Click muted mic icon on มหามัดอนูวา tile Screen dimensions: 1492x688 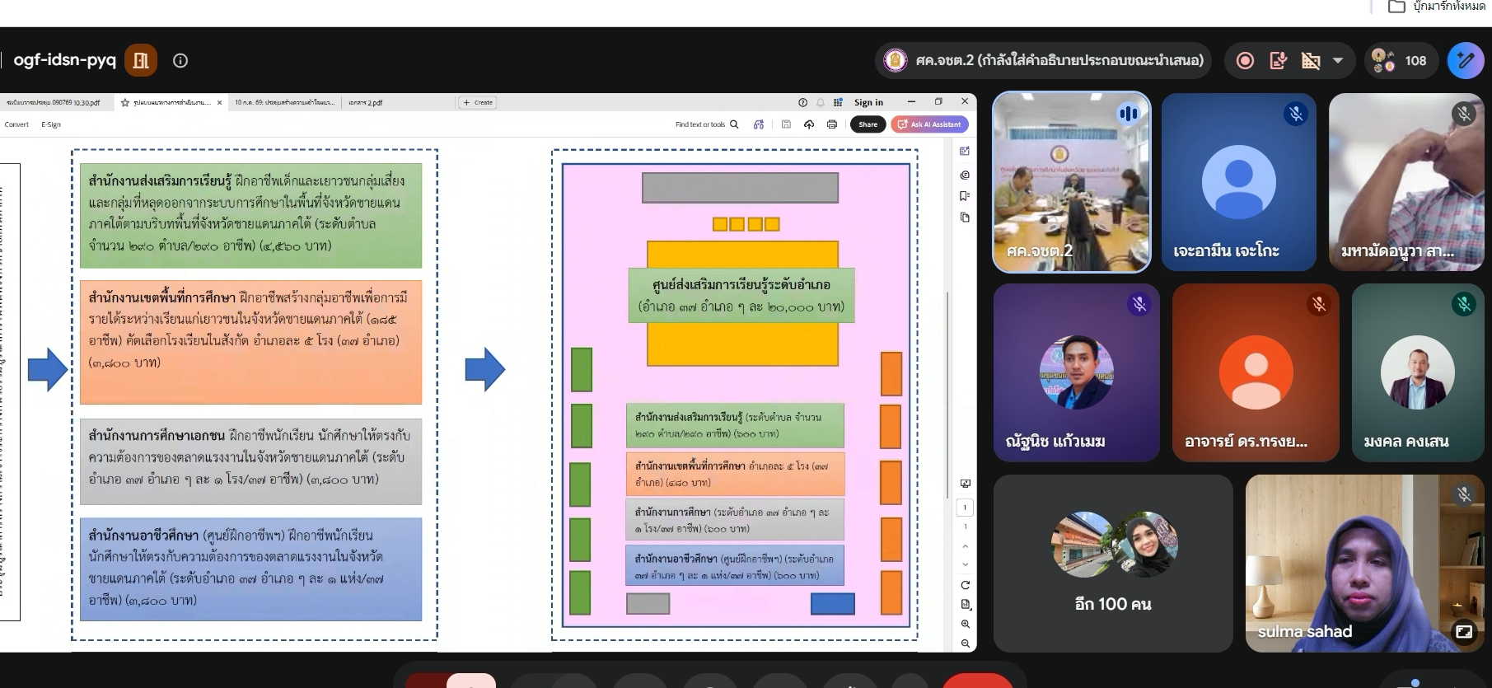pyautogui.click(x=1464, y=114)
